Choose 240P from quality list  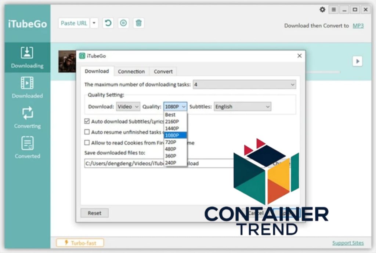[175, 163]
